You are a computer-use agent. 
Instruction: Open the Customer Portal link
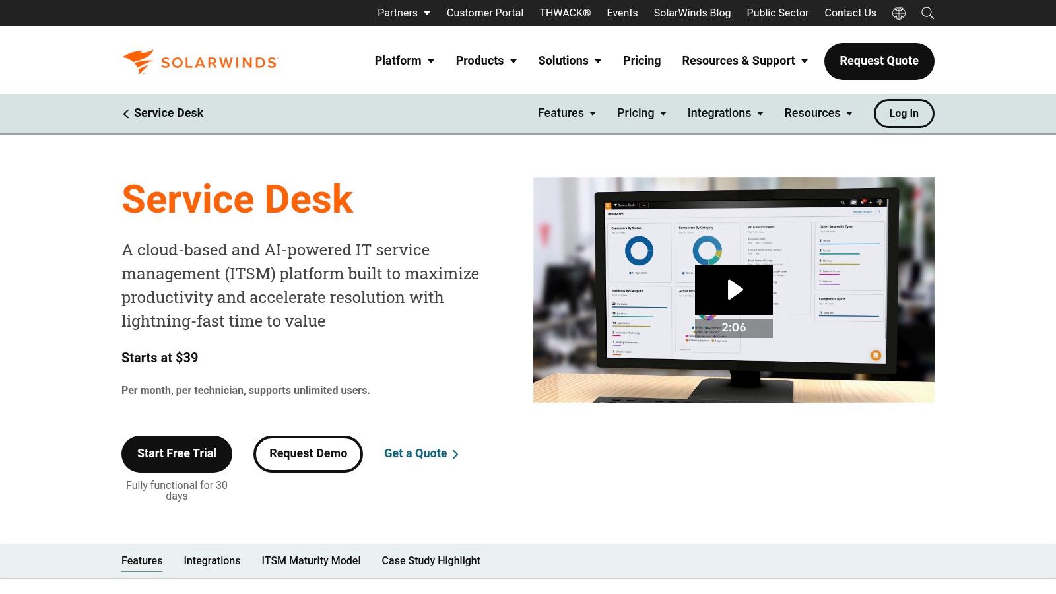point(485,13)
